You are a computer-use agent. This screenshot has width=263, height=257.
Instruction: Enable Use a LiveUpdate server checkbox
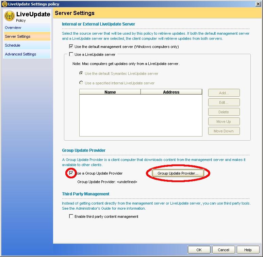[x=71, y=54]
